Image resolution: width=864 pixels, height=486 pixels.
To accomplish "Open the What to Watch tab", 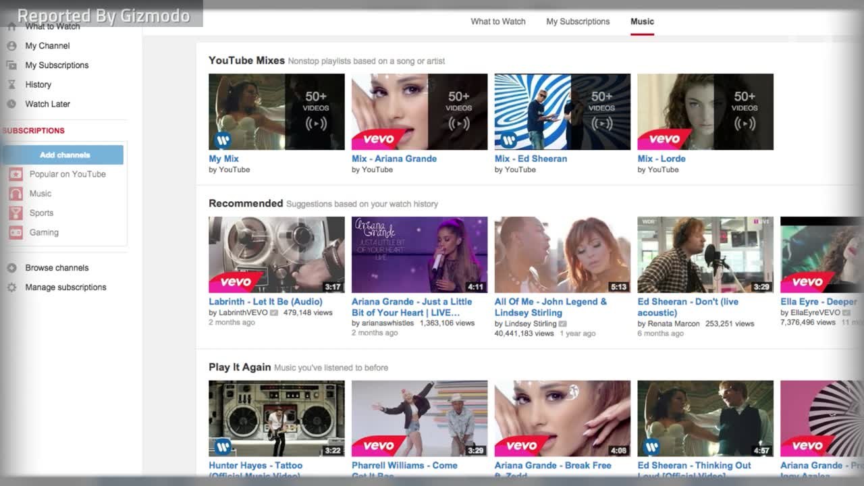I will click(x=498, y=22).
